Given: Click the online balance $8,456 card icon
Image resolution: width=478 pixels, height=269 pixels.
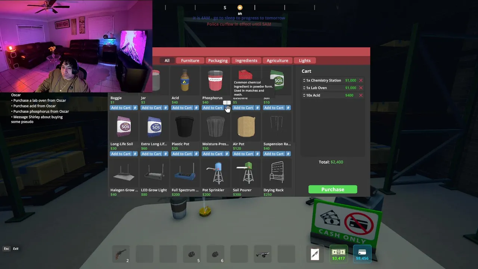Looking at the screenshot, I should [362, 254].
